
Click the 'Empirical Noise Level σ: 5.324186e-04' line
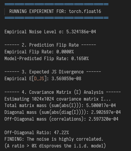(50, 32)
